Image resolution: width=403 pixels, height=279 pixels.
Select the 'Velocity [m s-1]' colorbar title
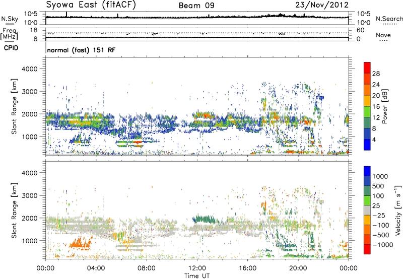point(398,210)
